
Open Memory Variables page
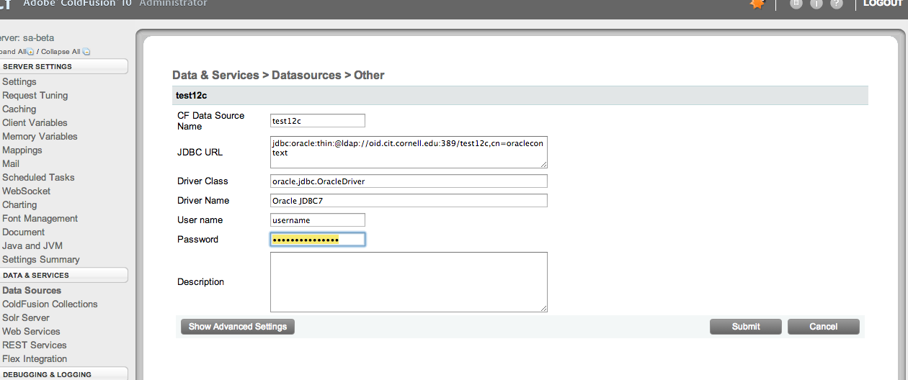40,136
